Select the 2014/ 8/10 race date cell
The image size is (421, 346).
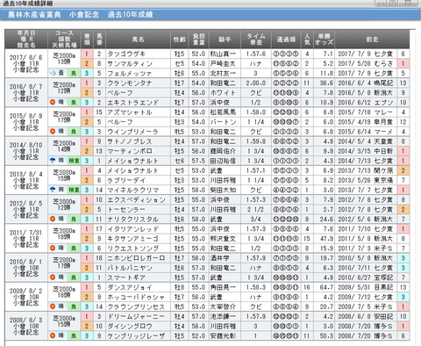pos(26,151)
